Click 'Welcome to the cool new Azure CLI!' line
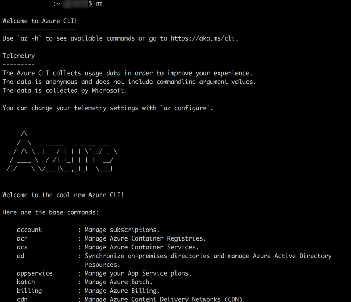Screen dimensions: 351x302 click(x=63, y=195)
